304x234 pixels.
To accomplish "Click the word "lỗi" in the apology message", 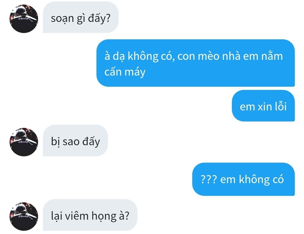I will [281, 106].
